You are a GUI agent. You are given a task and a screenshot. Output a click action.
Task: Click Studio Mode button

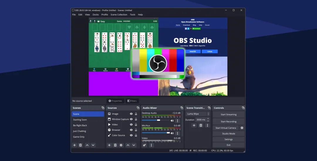[228, 133]
